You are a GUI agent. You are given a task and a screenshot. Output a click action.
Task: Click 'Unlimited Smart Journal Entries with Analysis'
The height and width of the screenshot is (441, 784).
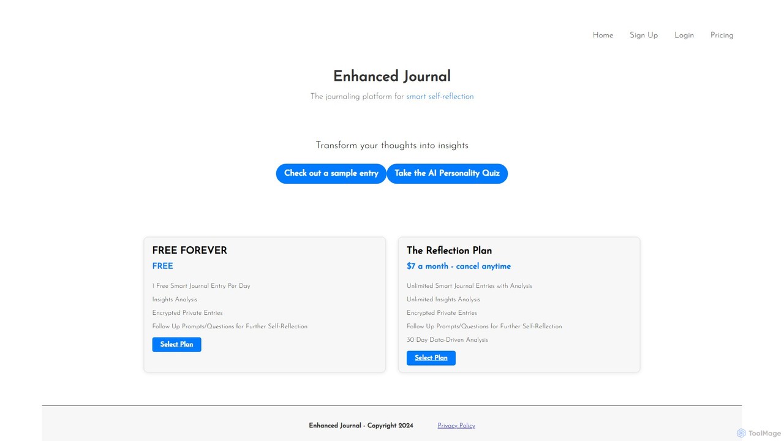[x=469, y=286]
